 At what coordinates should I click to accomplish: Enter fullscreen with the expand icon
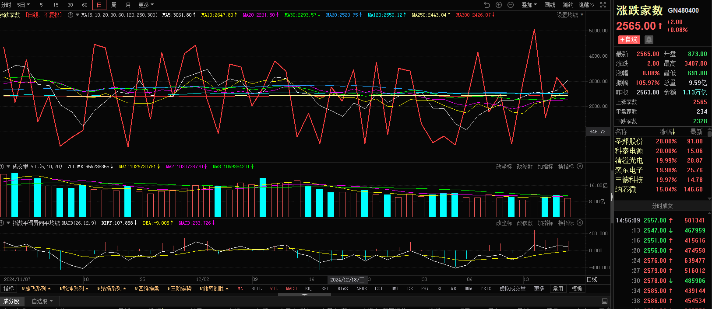(x=603, y=5)
